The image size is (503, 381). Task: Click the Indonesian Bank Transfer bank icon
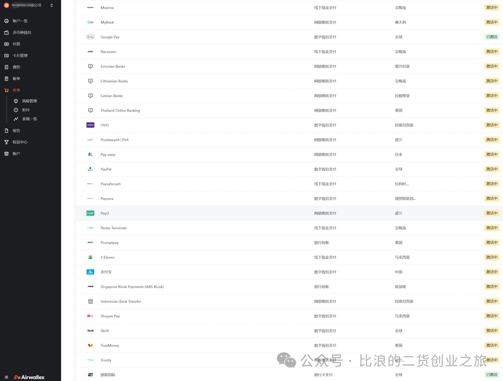pos(90,301)
